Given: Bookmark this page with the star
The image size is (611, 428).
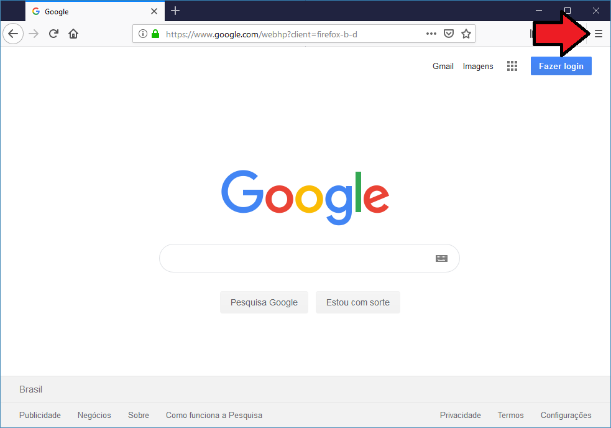Looking at the screenshot, I should pos(466,34).
